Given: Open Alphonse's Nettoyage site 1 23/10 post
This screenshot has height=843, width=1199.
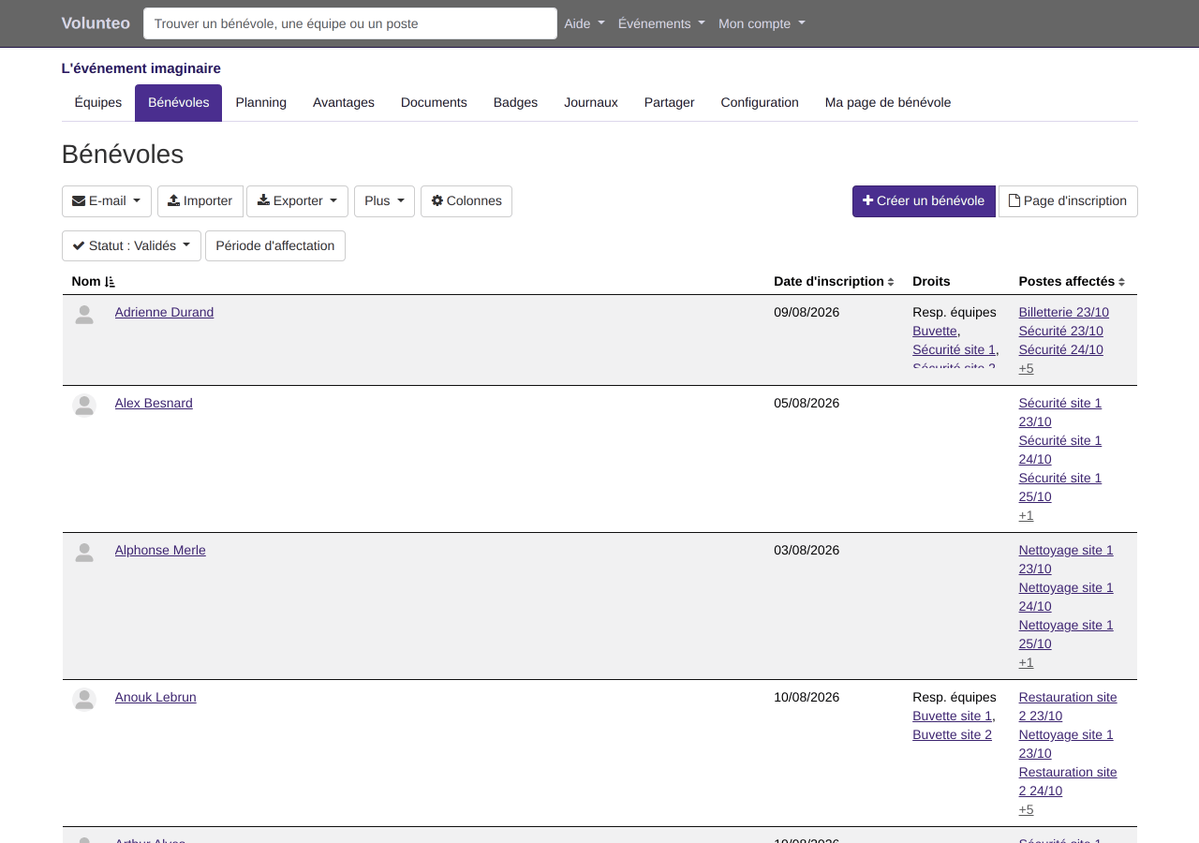Looking at the screenshot, I should tap(1066, 559).
